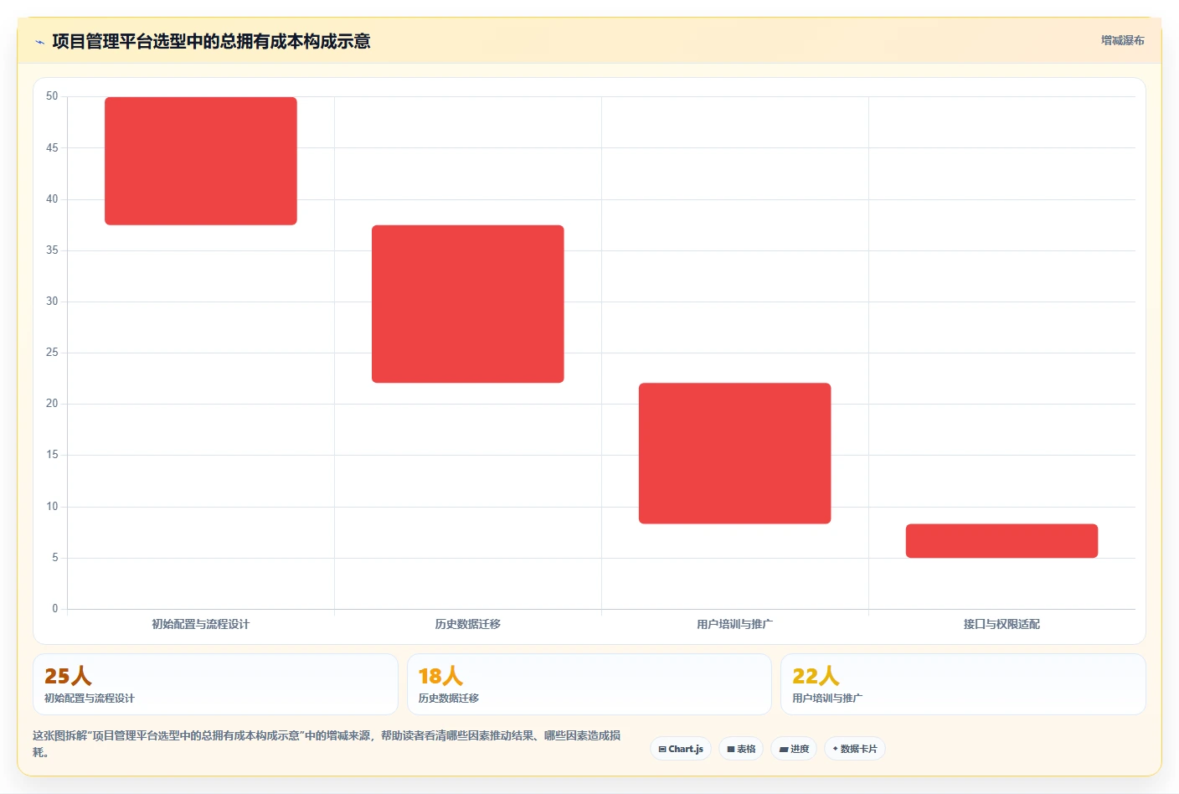Image resolution: width=1179 pixels, height=794 pixels.
Task: Open the 25人 data card
Action: pyautogui.click(x=215, y=684)
